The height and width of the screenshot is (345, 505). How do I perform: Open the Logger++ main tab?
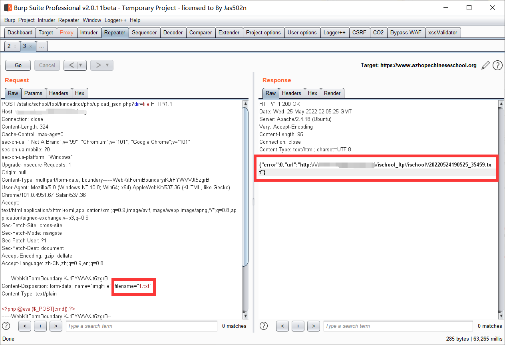click(x=334, y=33)
